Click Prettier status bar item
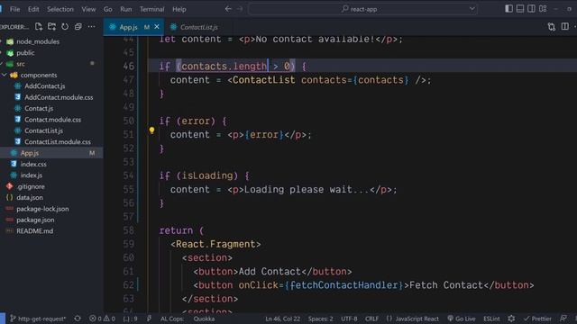577x324 pixels. click(x=537, y=319)
